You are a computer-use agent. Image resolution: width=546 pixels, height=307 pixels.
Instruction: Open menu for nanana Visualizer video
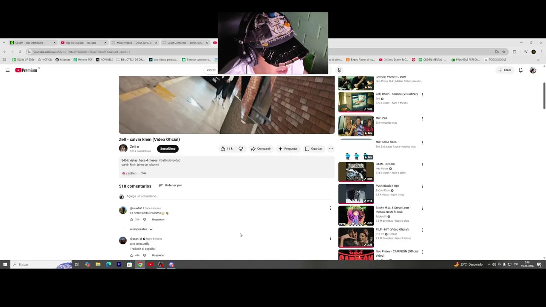click(422, 95)
